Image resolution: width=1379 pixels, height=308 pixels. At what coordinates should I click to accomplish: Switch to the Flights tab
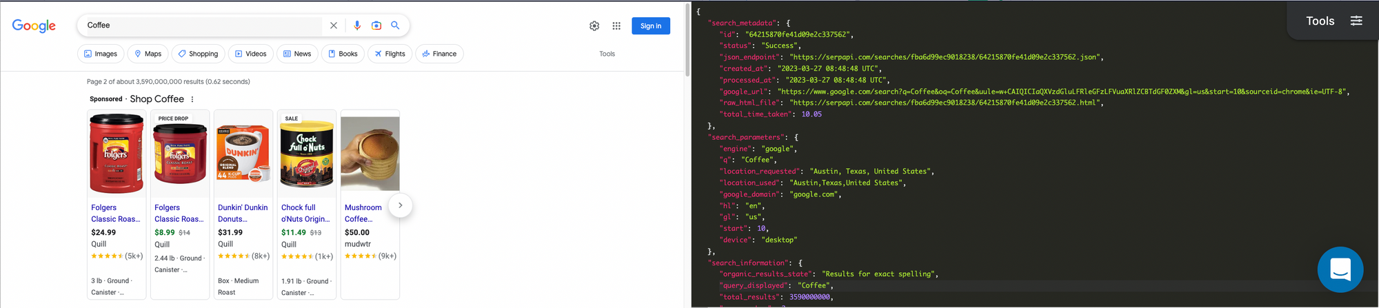click(x=390, y=54)
